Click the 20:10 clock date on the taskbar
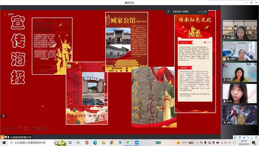This screenshot has width=259, height=146. [x=244, y=142]
